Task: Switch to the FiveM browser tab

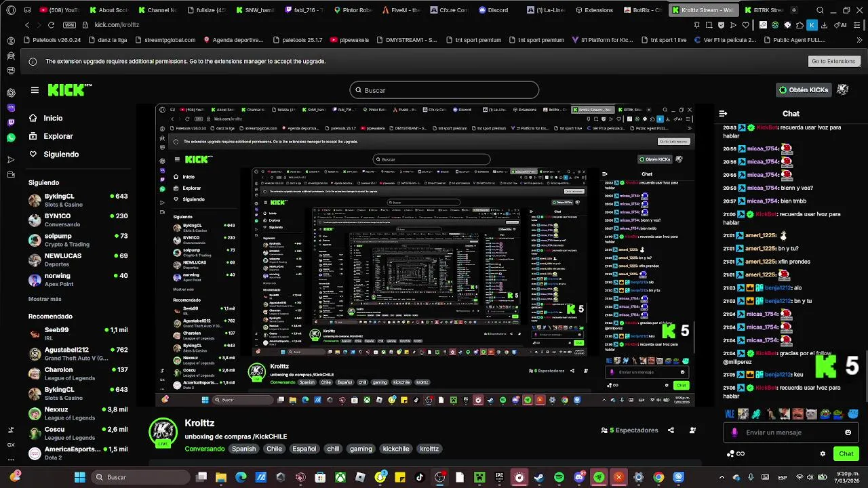Action: (x=400, y=10)
